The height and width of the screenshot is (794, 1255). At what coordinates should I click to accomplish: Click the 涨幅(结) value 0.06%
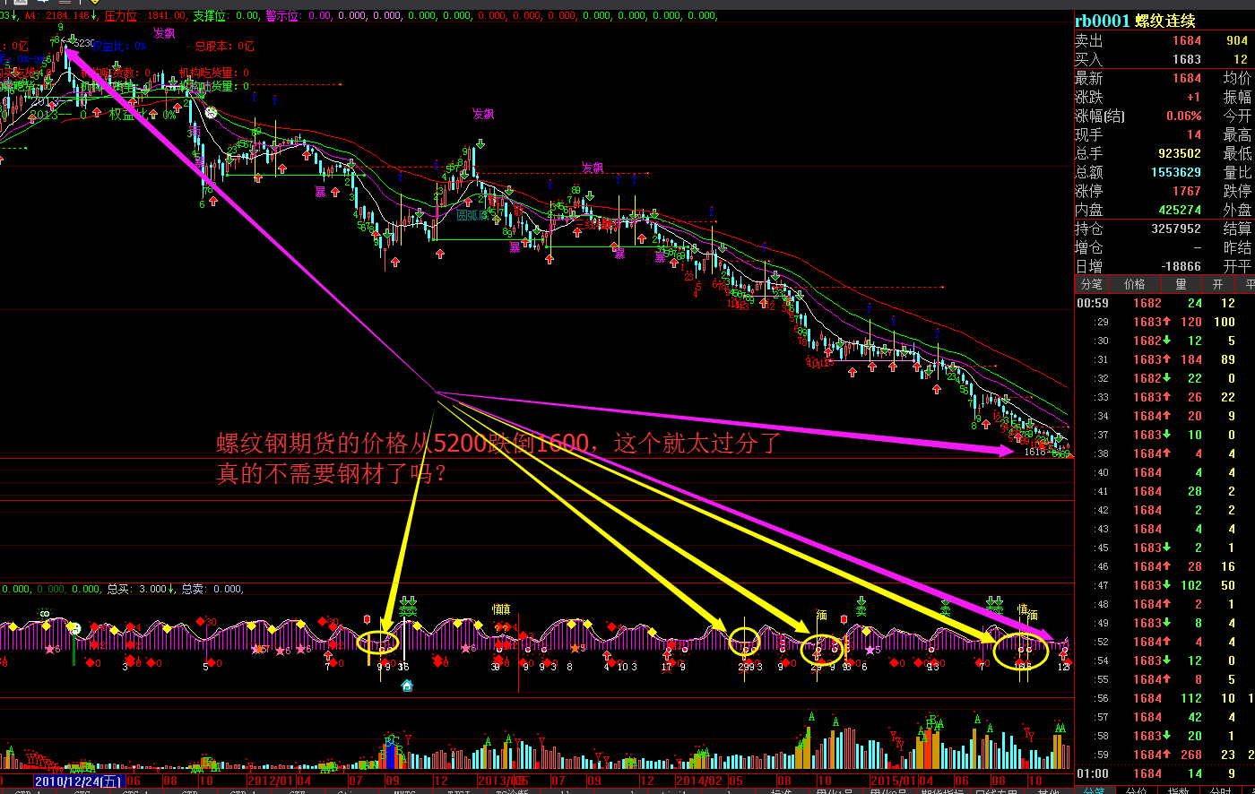click(1184, 116)
